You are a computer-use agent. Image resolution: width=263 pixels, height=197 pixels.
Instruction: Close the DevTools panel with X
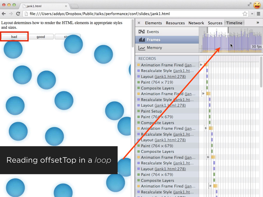pyautogui.click(x=139, y=23)
